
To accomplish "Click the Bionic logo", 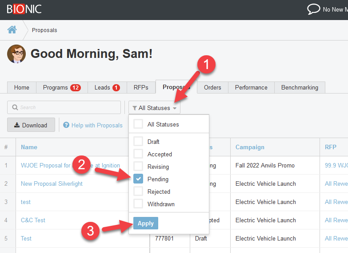I will [24, 9].
